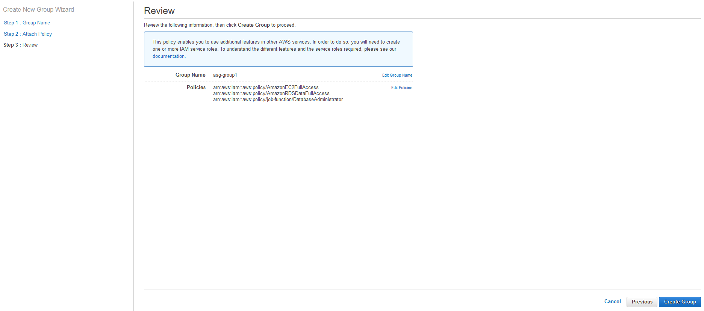Select the DatabaseAdministrator job-function policy ARN
704x311 pixels.
tap(278, 99)
